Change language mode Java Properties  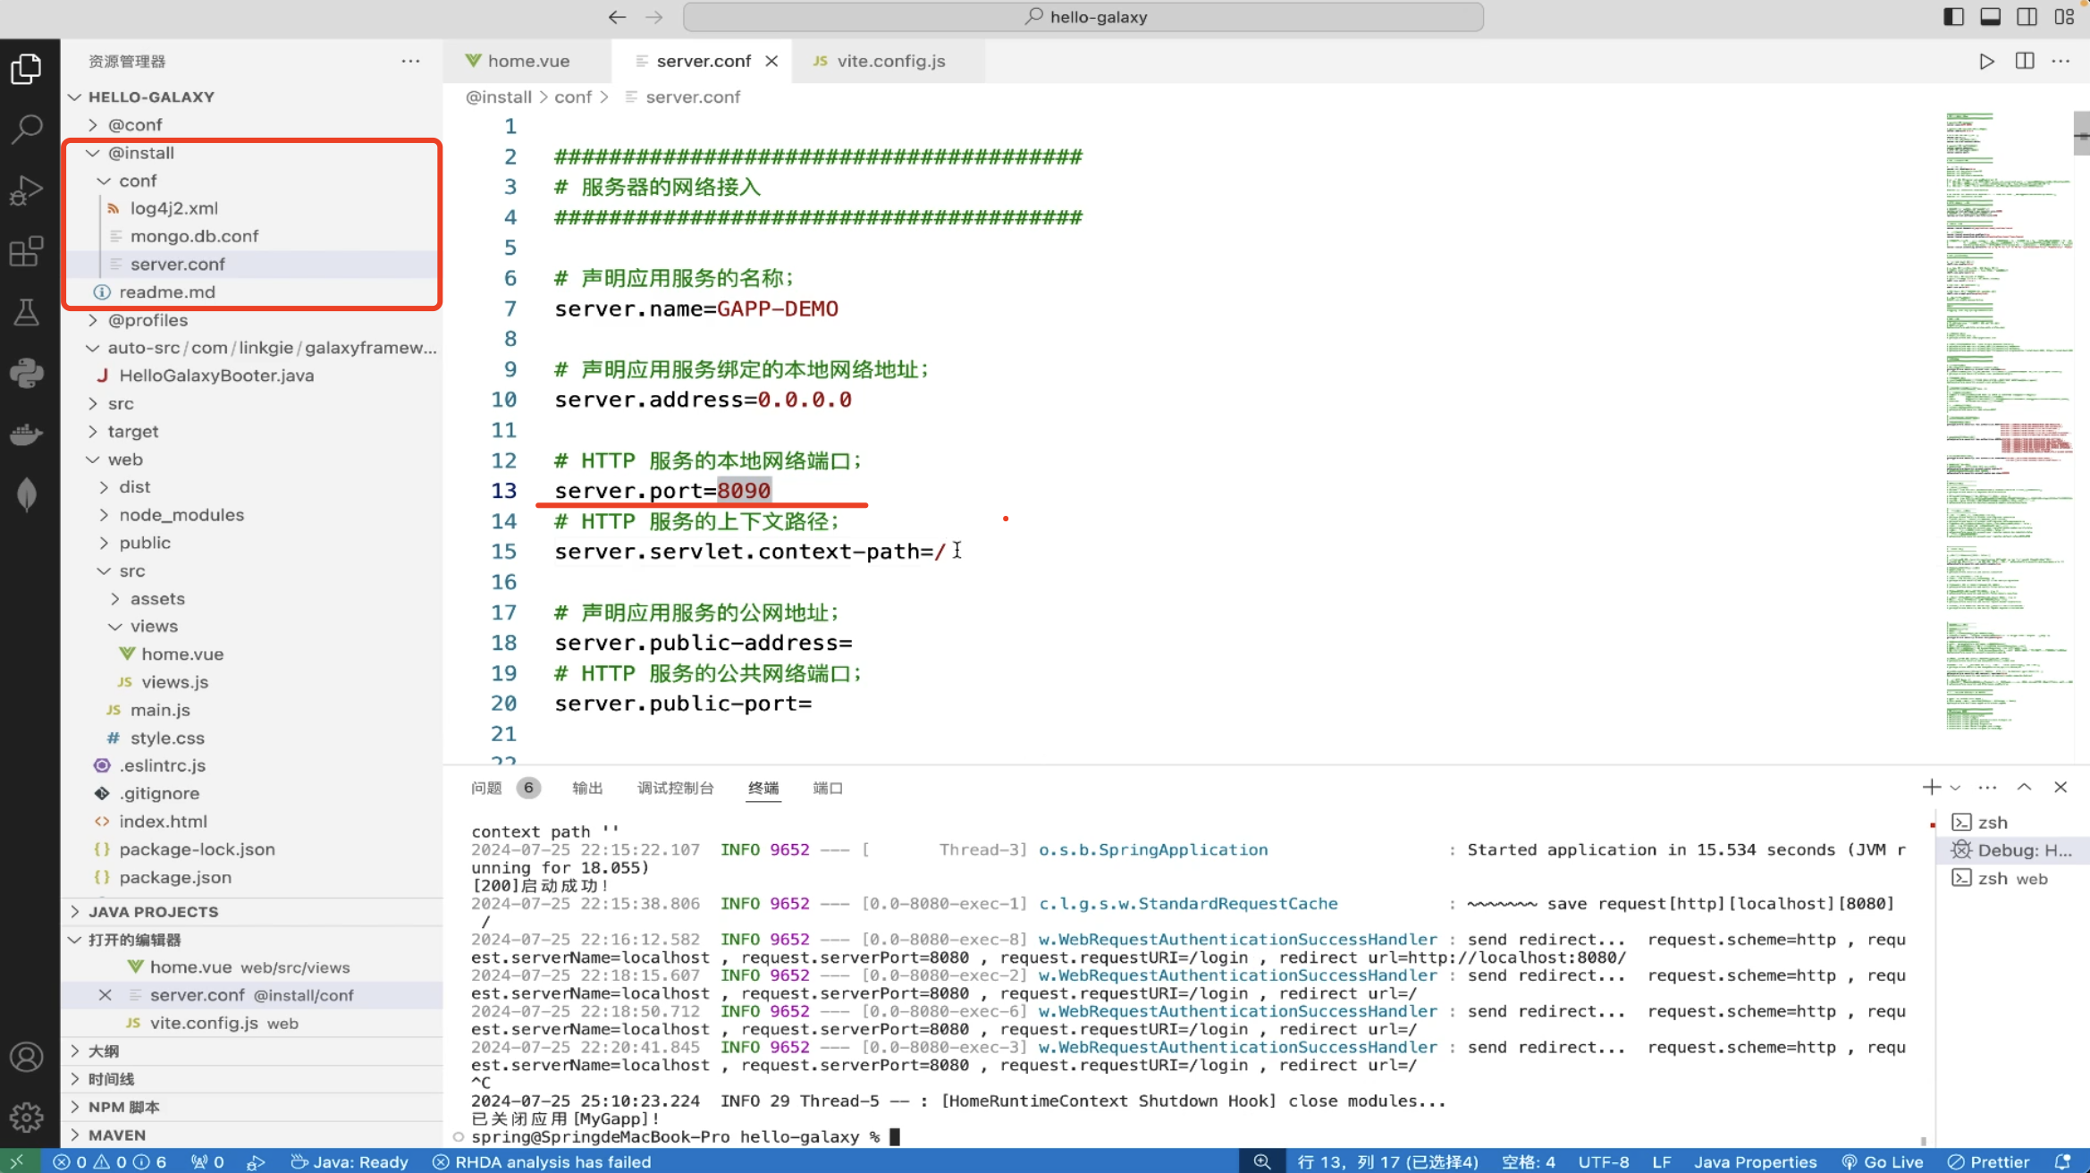(1755, 1161)
